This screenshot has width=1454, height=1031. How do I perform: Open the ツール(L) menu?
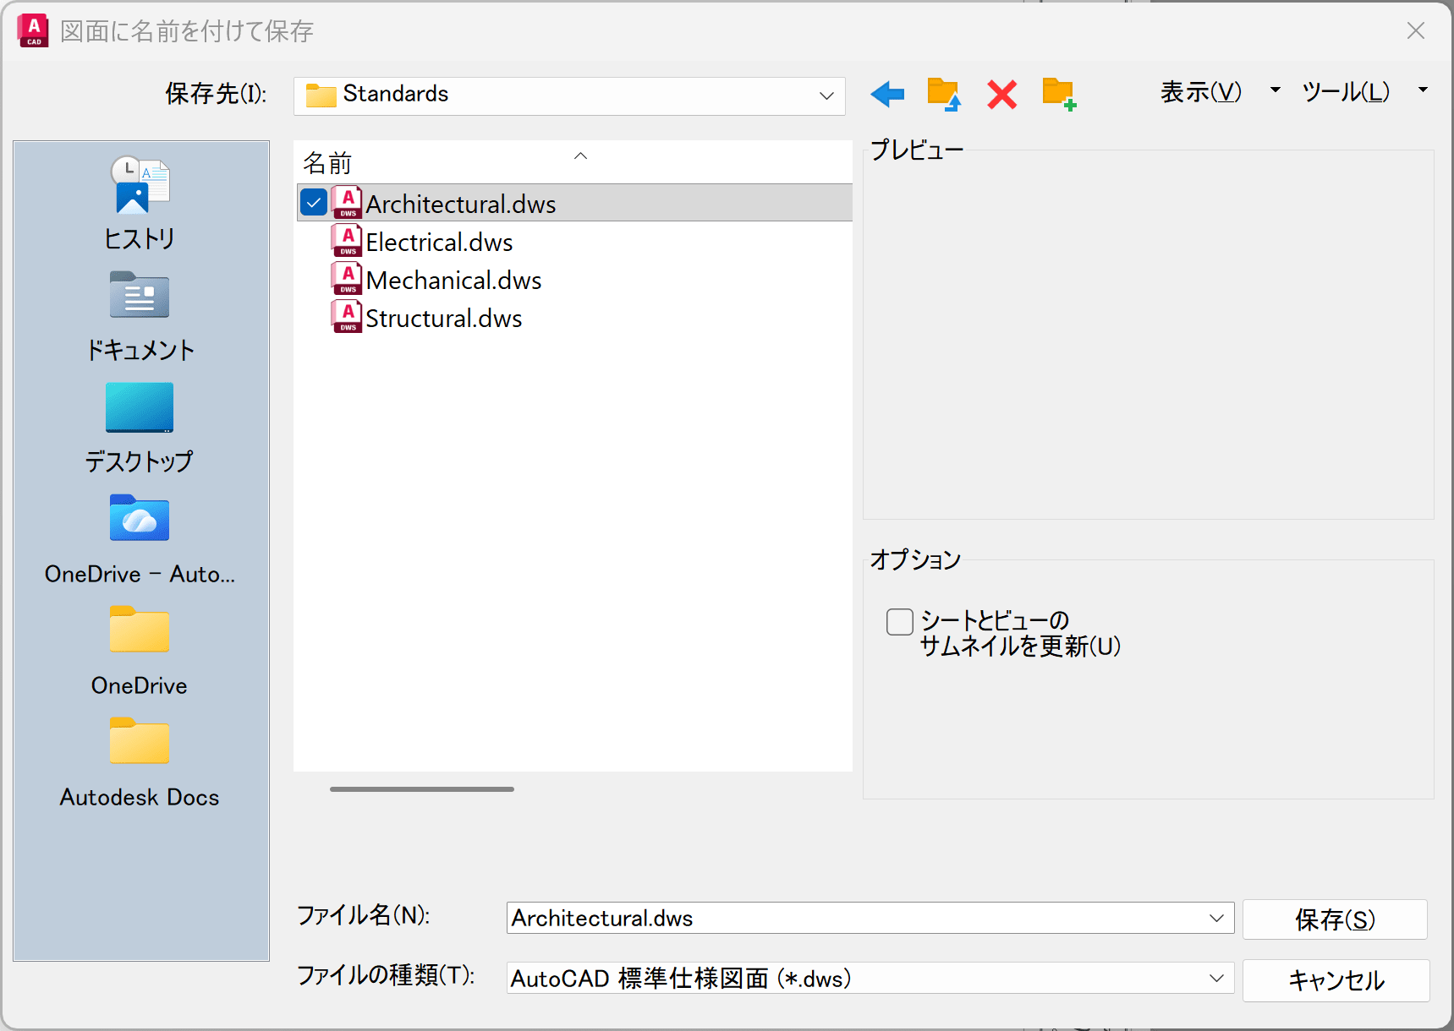pos(1345,91)
